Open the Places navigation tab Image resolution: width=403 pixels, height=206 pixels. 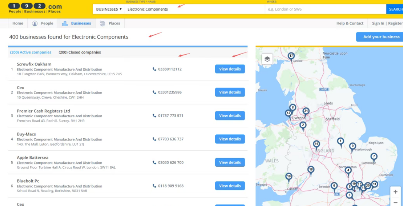pyautogui.click(x=110, y=23)
